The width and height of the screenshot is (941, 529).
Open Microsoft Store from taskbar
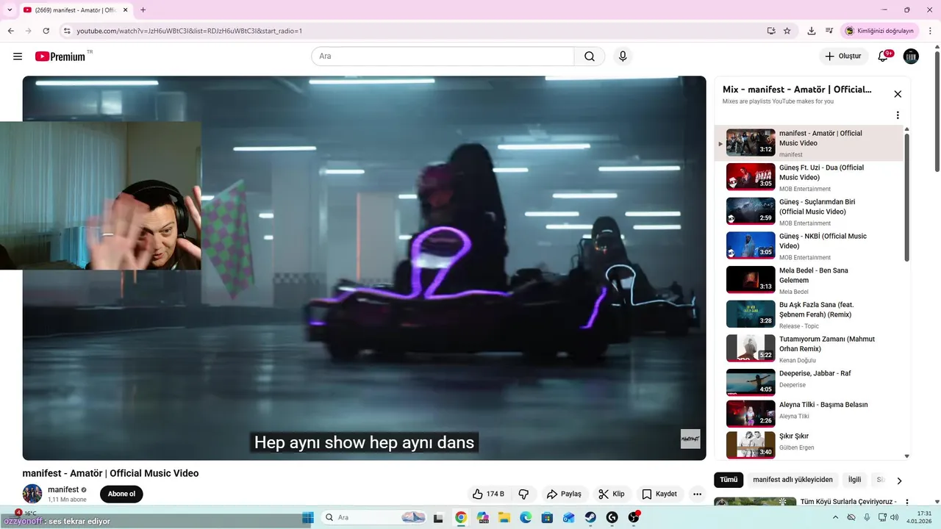point(547,517)
